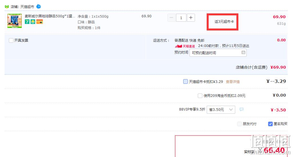Click the 24:00前付款，预计11月5日送达 text
293x157 pixels.
[224, 46]
